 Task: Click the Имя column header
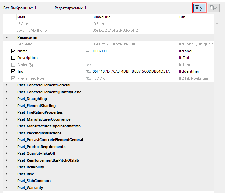coord(51,17)
